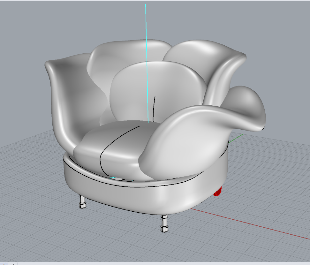The width and height of the screenshot is (310, 265).
Task: Click the red X-axis line on the grid
Action: click(x=250, y=223)
